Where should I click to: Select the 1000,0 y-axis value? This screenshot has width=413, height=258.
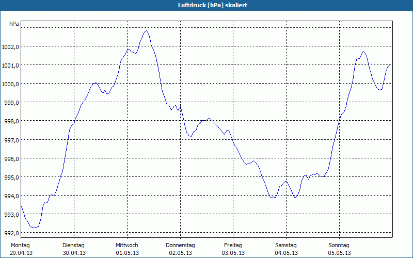pyautogui.click(x=10, y=85)
